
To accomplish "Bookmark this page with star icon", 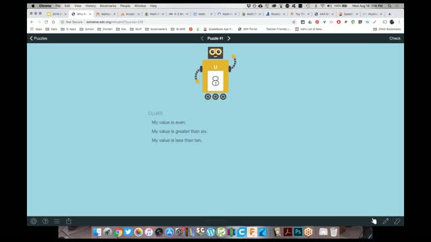I will pos(294,22).
